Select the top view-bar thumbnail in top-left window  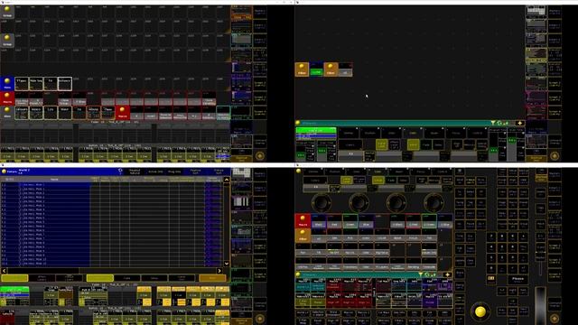coord(242,13)
